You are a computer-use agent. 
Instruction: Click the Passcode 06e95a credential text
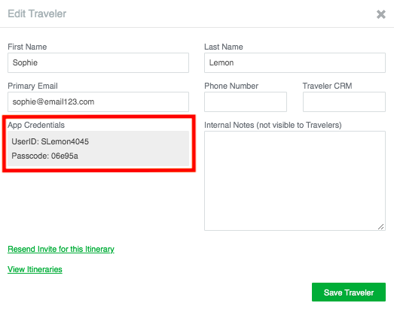(44, 156)
